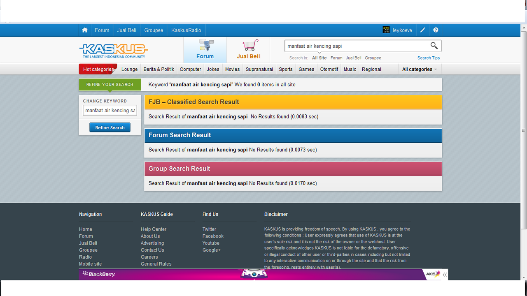The image size is (527, 296).
Task: Click the page vertical scrollbar
Action: click(x=524, y=130)
